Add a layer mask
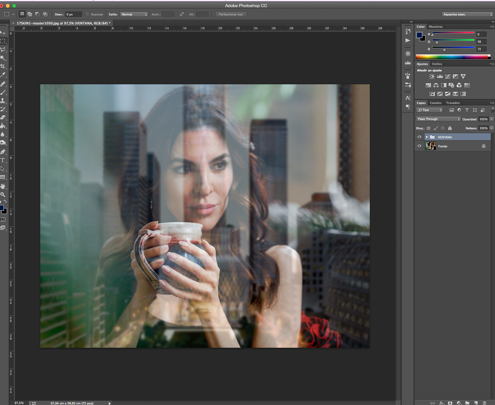This screenshot has width=495, height=405. pyautogui.click(x=450, y=403)
